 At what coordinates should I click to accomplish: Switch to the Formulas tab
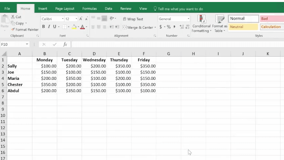(x=89, y=9)
